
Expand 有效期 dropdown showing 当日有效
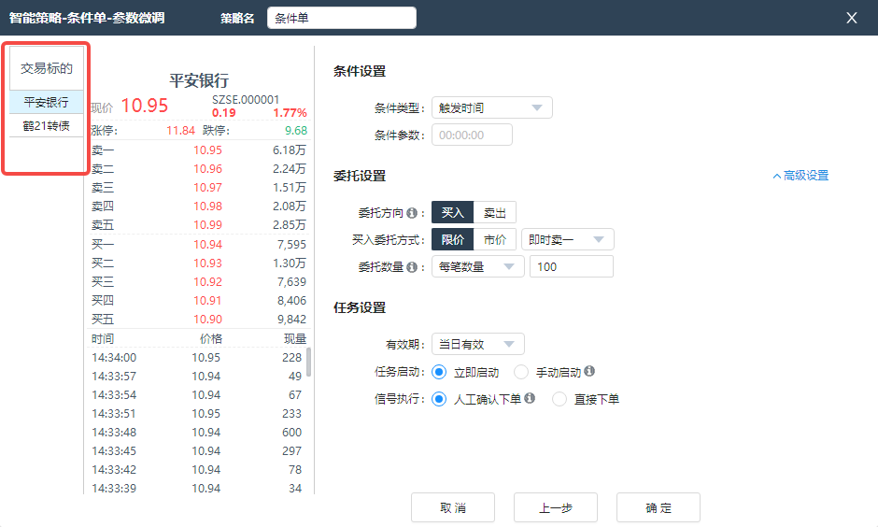click(477, 345)
